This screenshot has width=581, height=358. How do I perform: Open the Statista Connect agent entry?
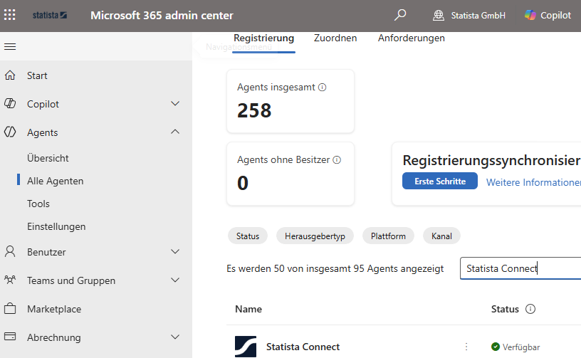(x=303, y=347)
